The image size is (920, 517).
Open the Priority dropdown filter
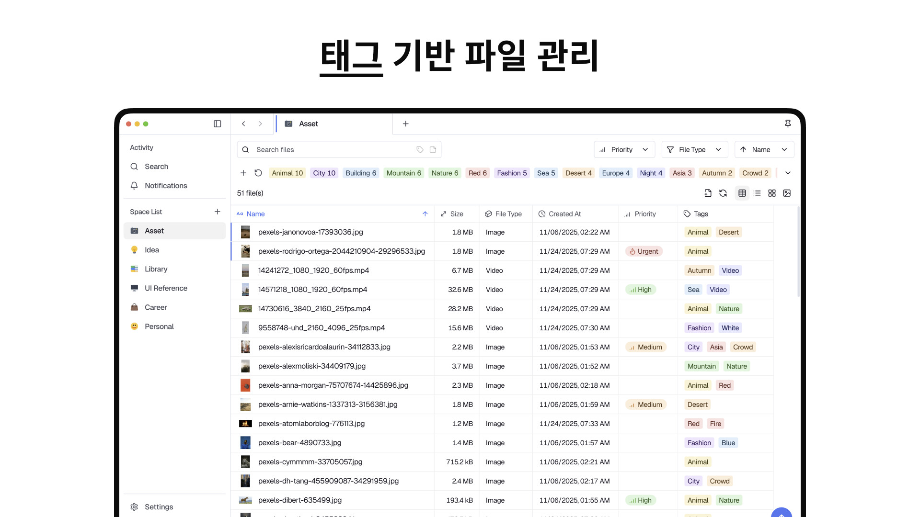click(x=624, y=150)
